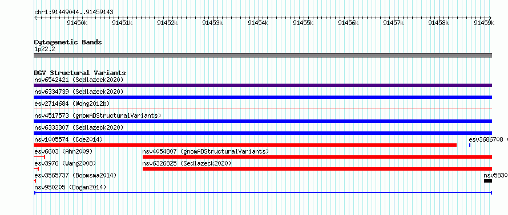The width and height of the screenshot is (508, 215).
Task: Click esv6603 (Ahn2009) label
Action: pos(63,151)
